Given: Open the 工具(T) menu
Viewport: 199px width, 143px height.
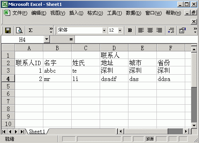Looking at the screenshot, I should [x=114, y=13].
